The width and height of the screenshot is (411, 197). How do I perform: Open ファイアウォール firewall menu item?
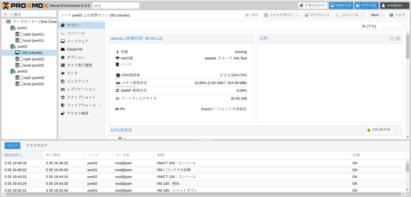click(x=81, y=105)
